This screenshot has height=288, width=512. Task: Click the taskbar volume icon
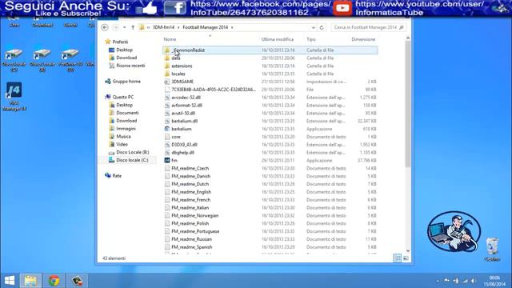474,281
